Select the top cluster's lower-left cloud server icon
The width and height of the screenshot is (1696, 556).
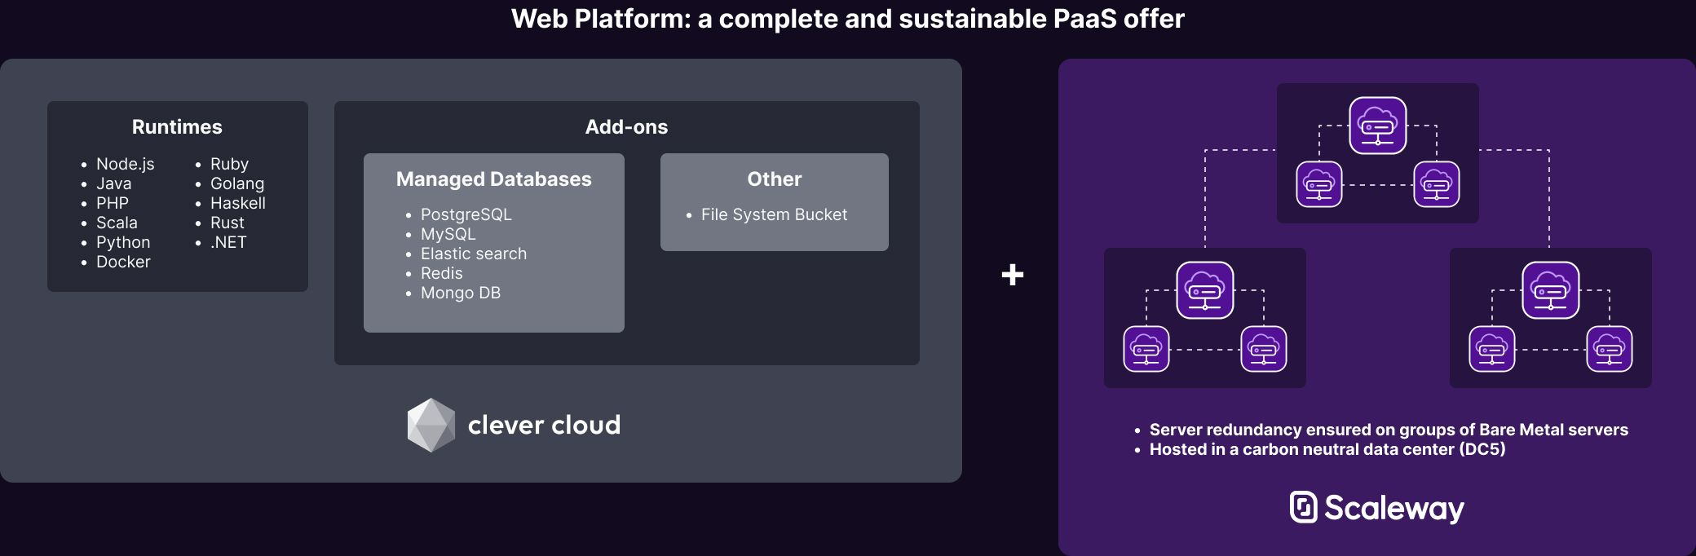pyautogui.click(x=1319, y=184)
